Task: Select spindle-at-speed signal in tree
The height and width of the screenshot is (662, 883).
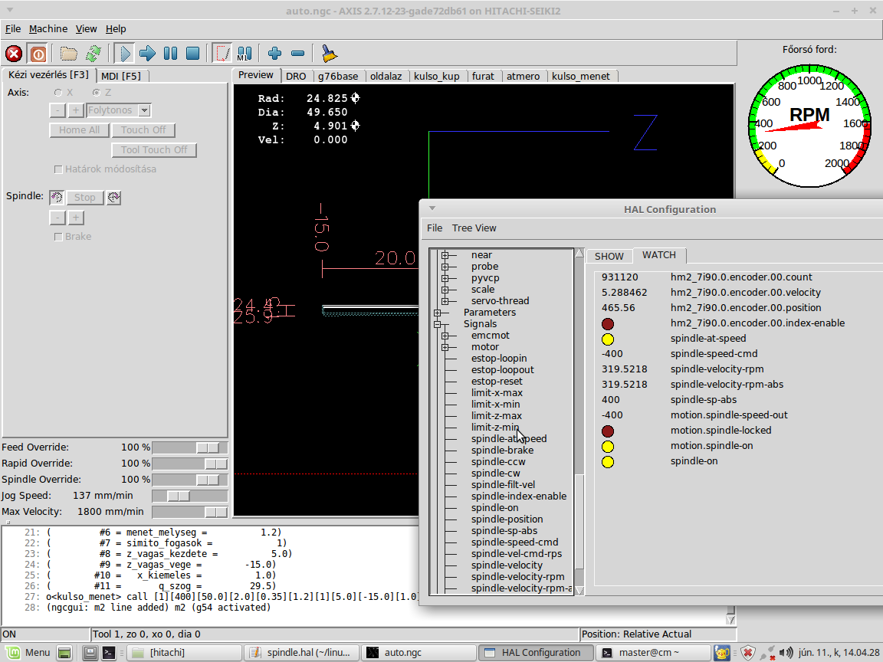Action: (x=508, y=438)
